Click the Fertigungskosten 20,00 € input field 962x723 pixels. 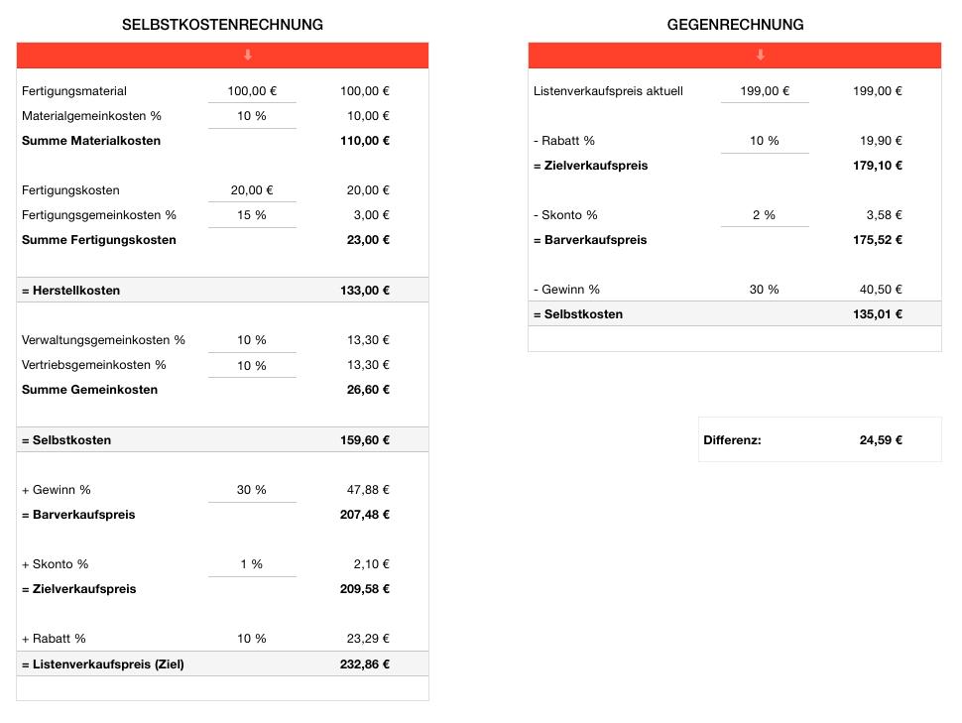[252, 189]
